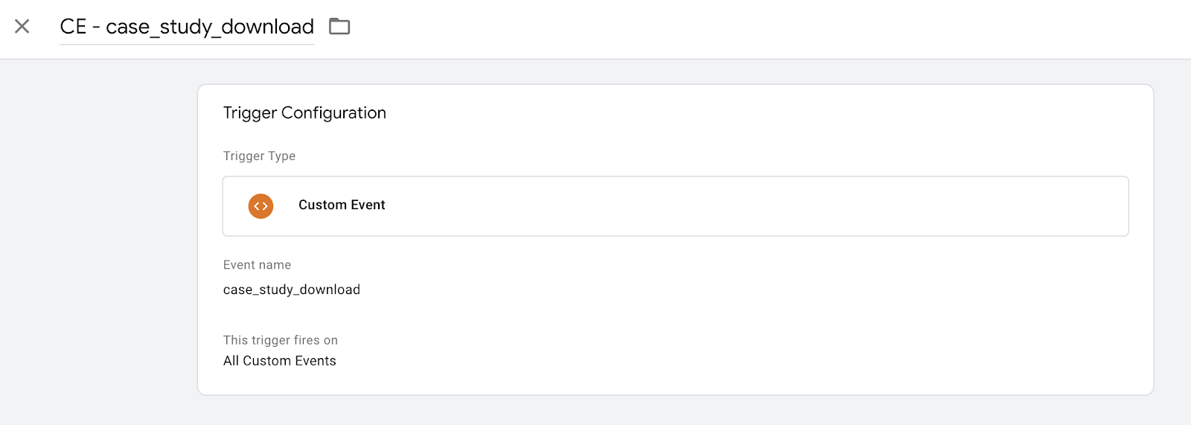This screenshot has width=1191, height=425.
Task: Select the Custom Event trigger type text
Action: point(342,205)
